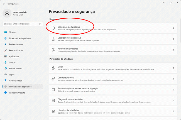The height and width of the screenshot is (120, 181).
Task: Click the Controle por Voz icon
Action: [53, 79]
